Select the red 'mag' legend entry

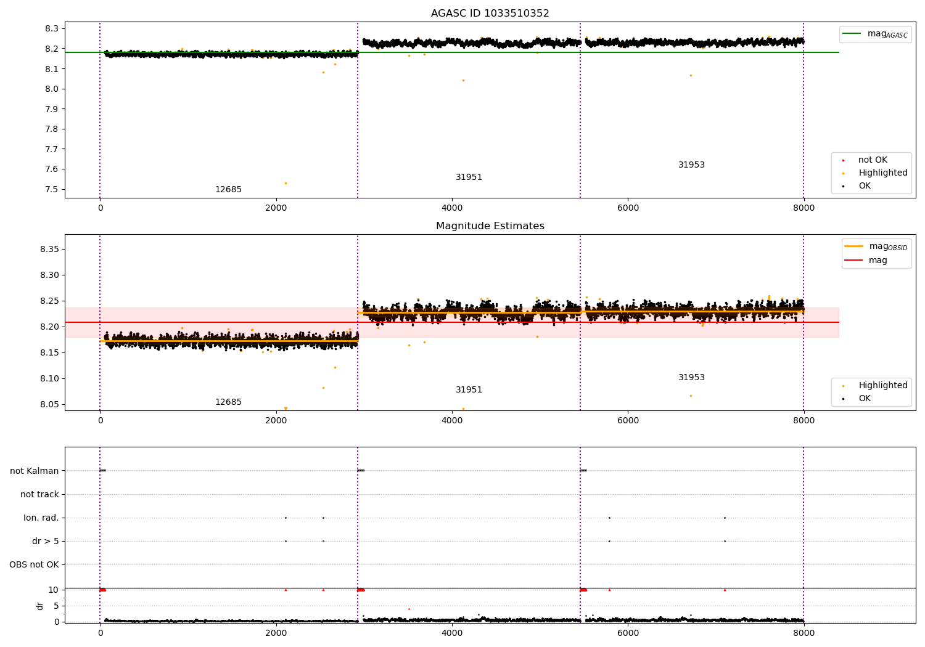(x=866, y=260)
